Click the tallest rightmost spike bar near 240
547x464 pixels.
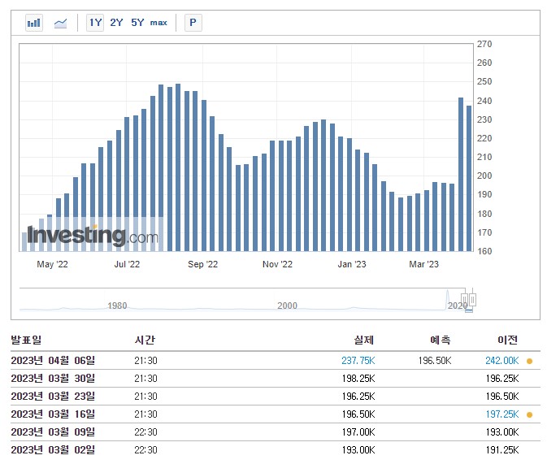pyautogui.click(x=461, y=175)
